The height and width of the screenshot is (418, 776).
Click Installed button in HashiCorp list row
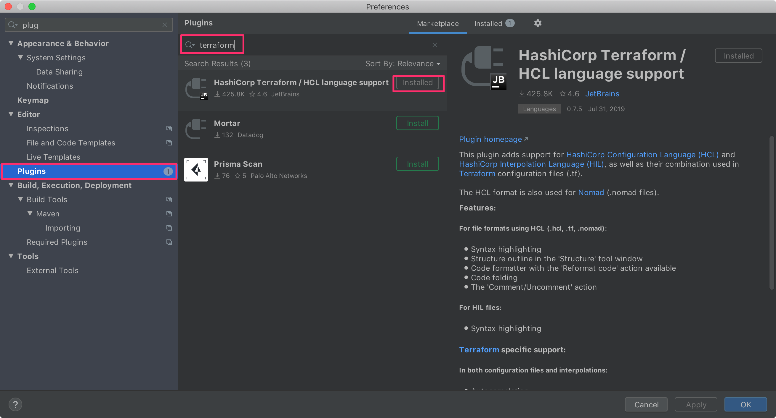[x=418, y=83]
